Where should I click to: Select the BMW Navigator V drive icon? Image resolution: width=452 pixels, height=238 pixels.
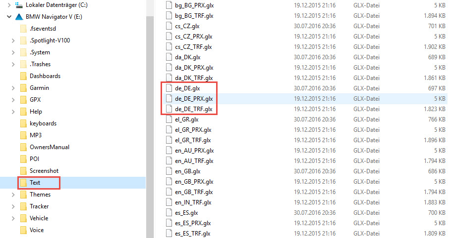[x=19, y=17]
